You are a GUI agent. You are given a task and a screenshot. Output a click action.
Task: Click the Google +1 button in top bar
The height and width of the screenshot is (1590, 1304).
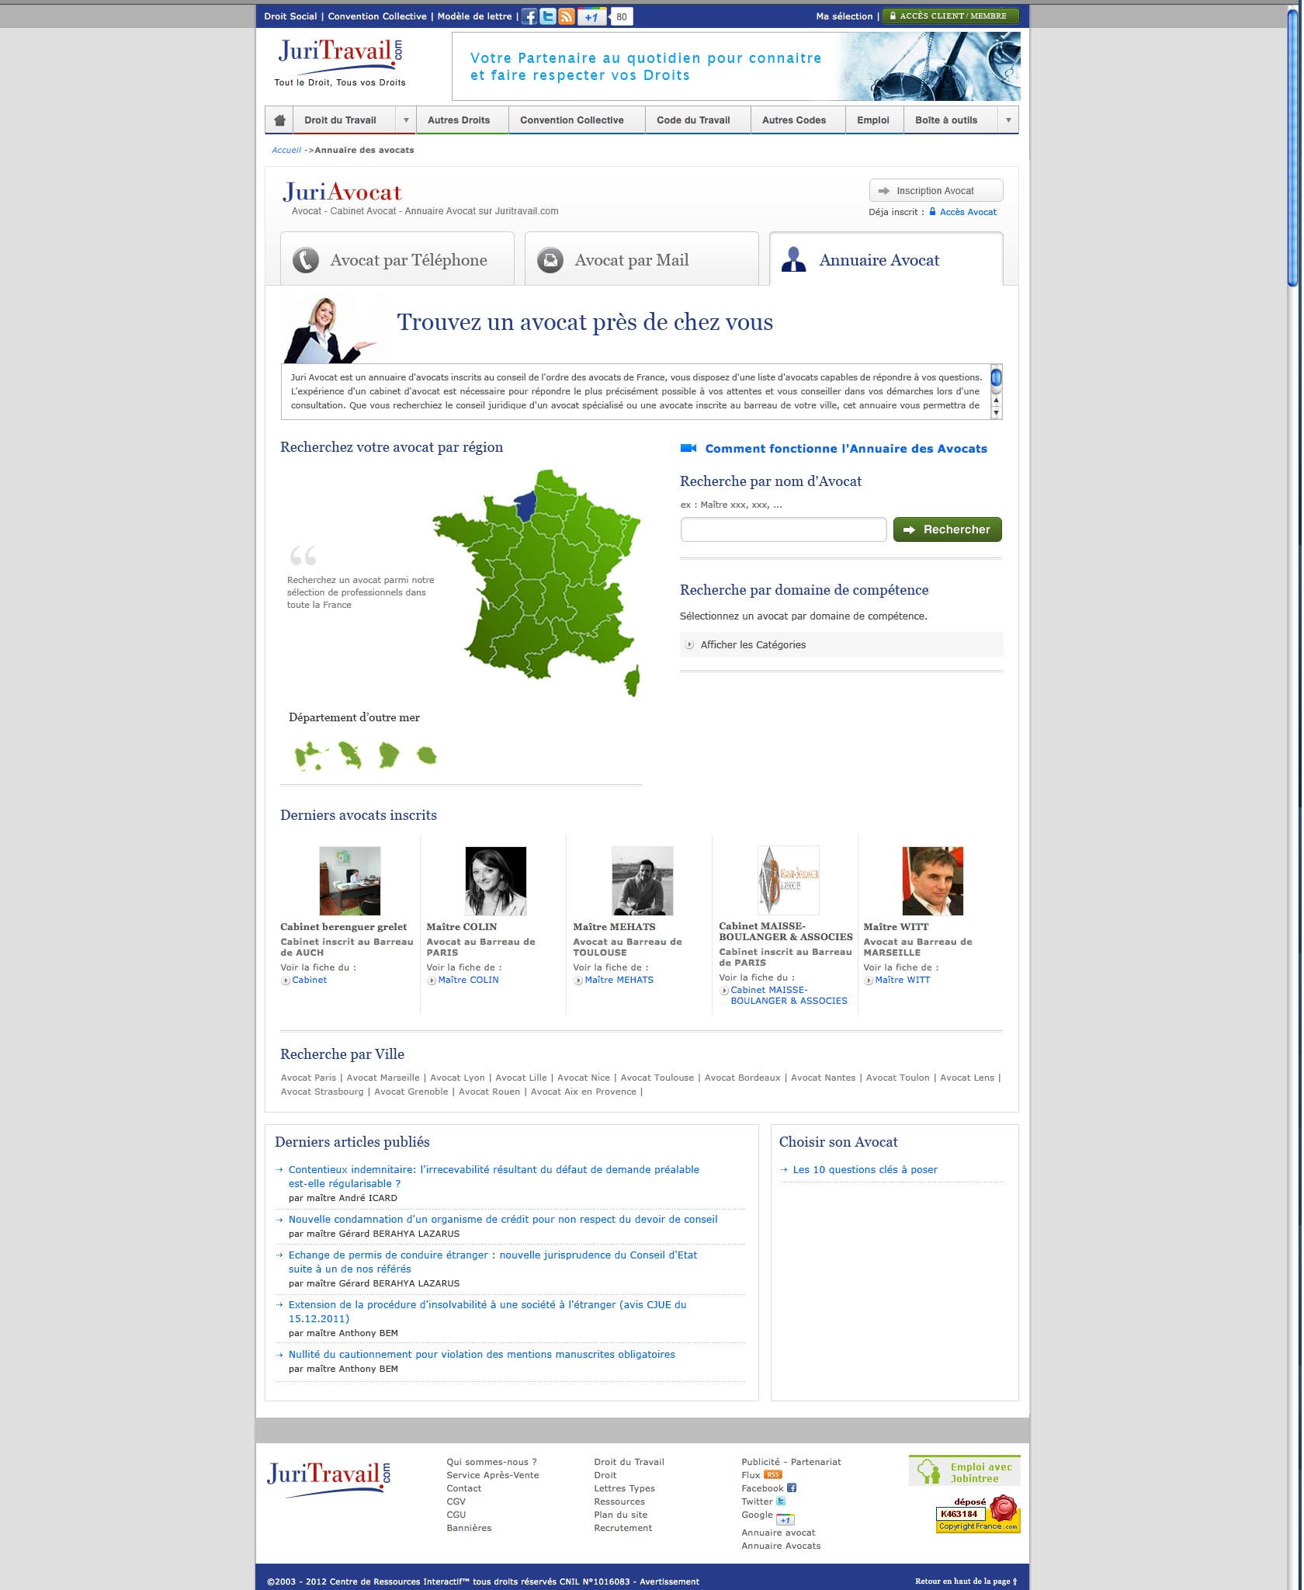tap(592, 16)
